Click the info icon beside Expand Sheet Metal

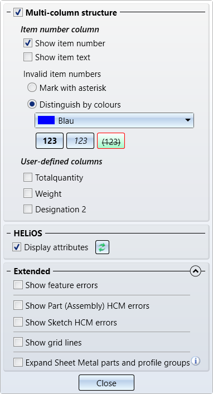tap(196, 361)
